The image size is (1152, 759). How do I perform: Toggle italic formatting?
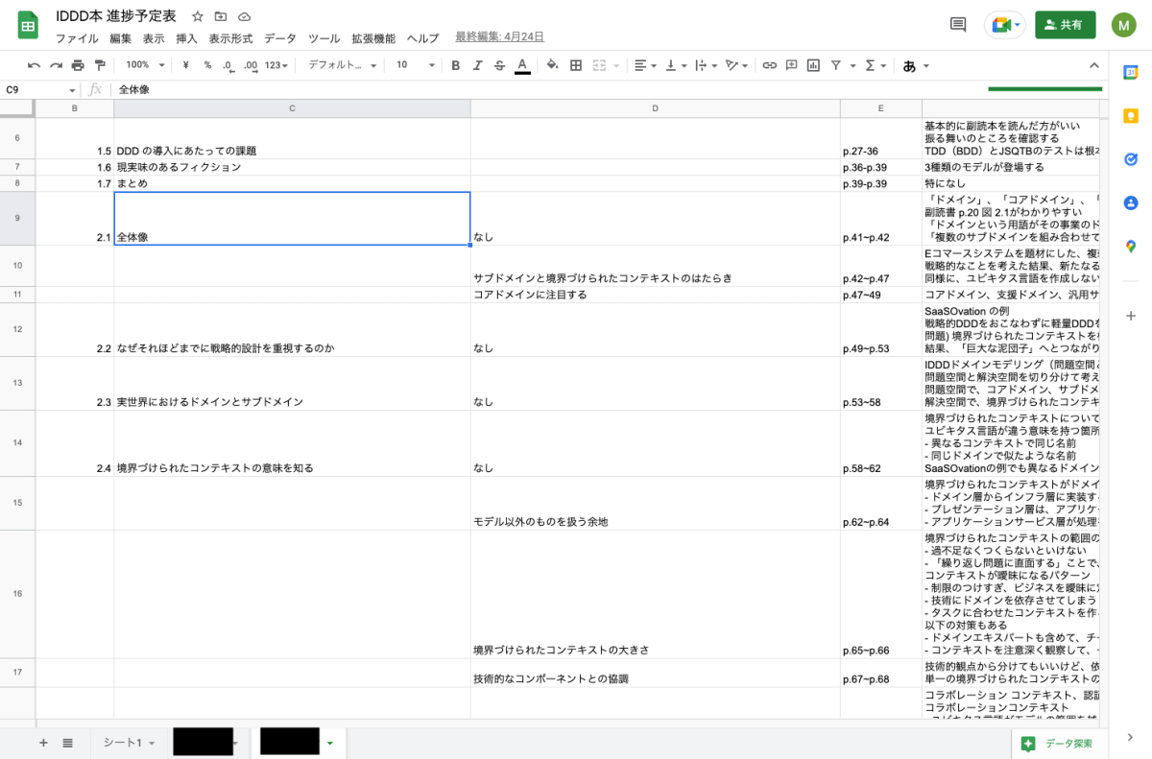477,65
